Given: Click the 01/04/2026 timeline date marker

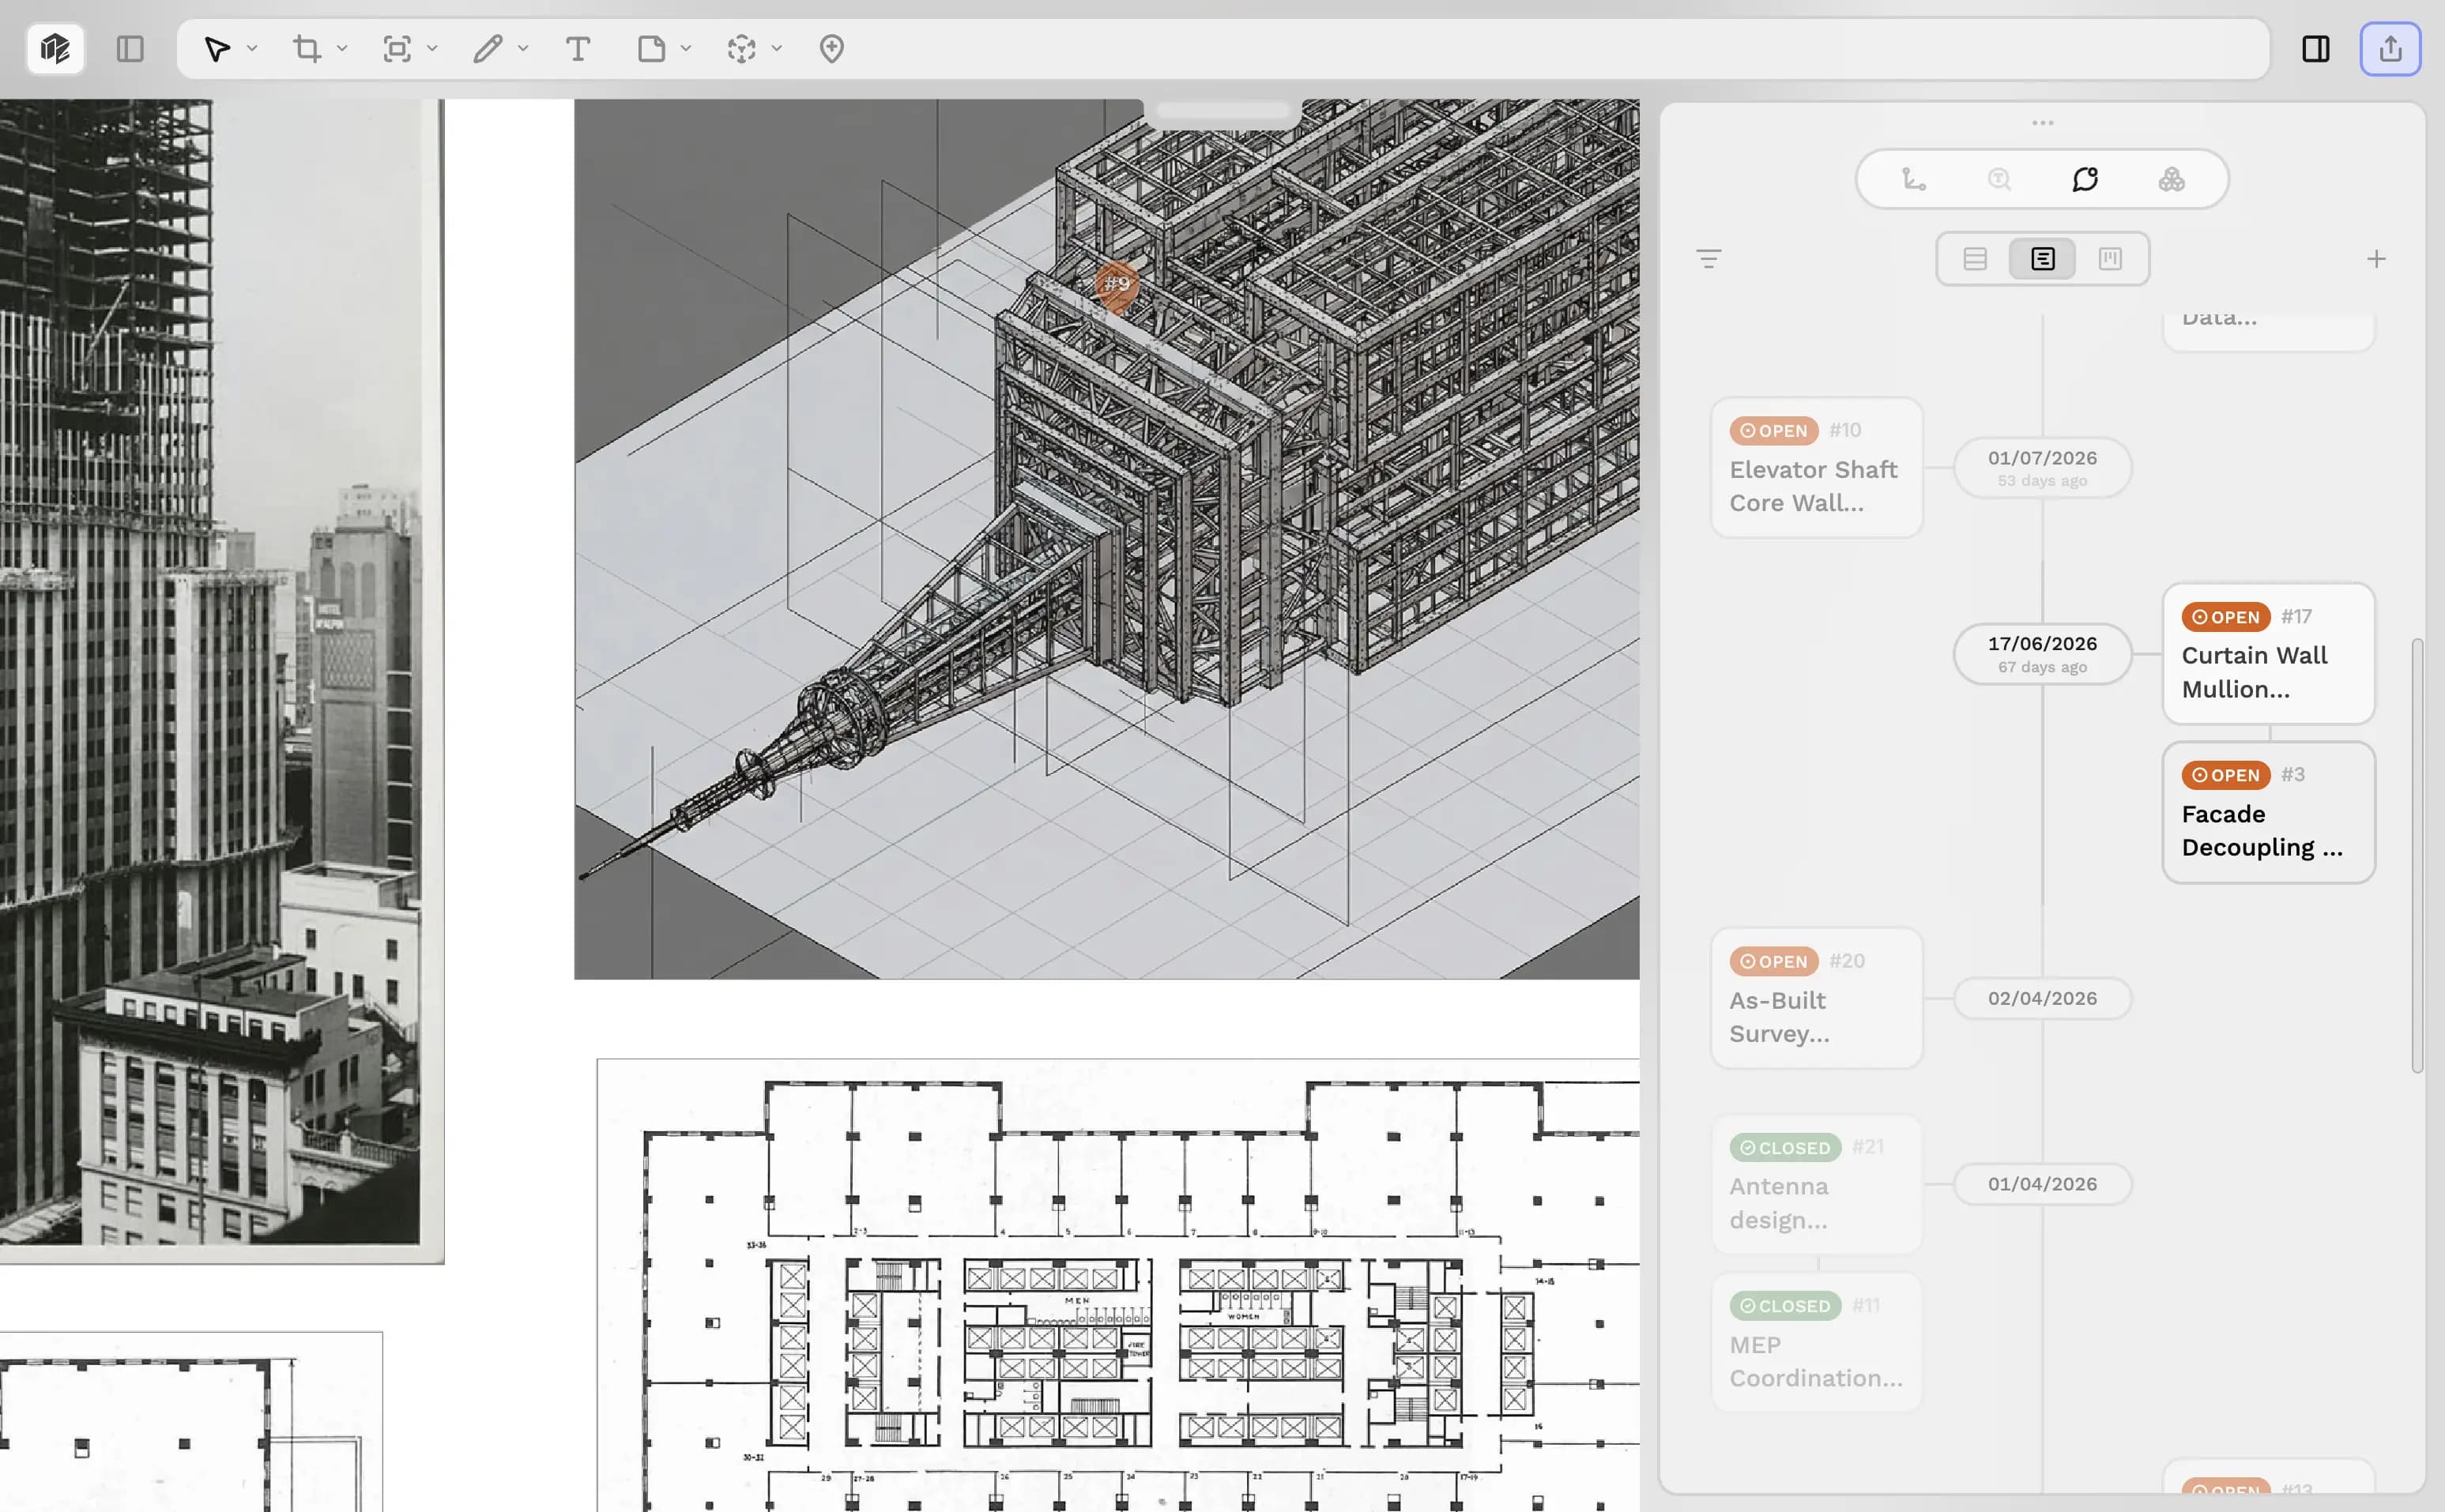Looking at the screenshot, I should pos(2042,1184).
